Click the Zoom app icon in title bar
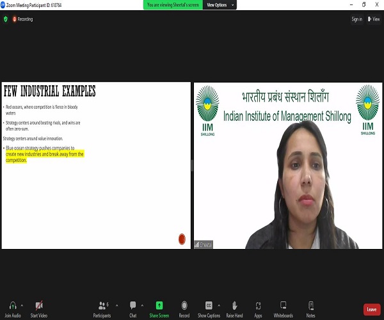Image resolution: width=384 pixels, height=320 pixels. (x=3, y=5)
